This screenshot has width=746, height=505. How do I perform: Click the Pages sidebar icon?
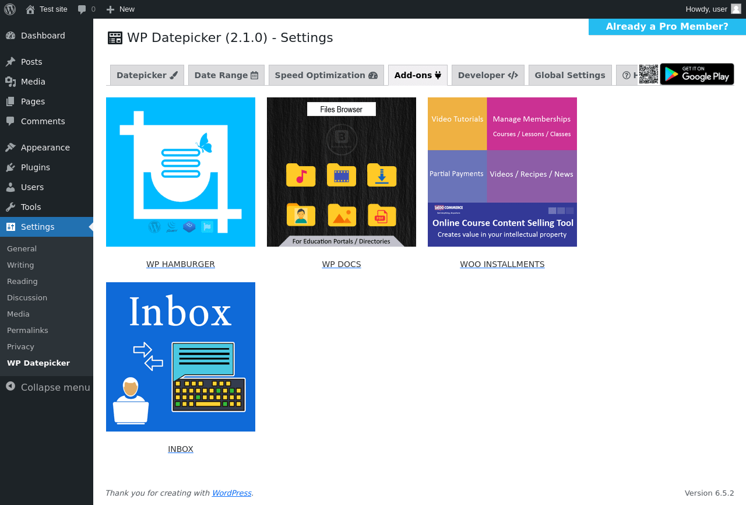click(x=10, y=101)
